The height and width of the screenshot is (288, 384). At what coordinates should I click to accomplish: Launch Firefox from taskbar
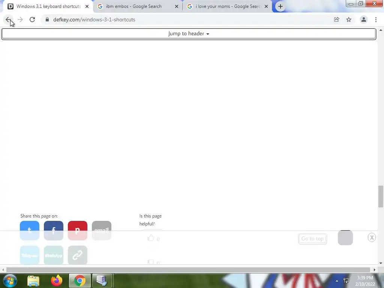click(57, 280)
